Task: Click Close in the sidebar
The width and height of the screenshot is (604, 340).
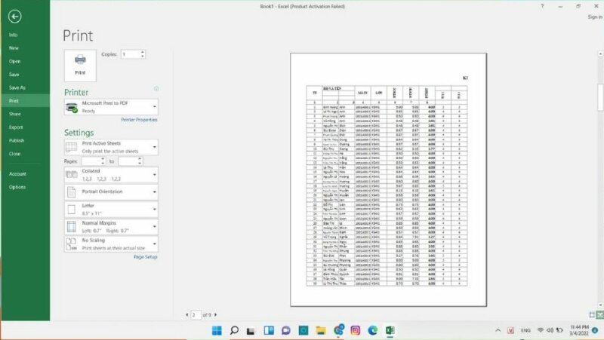Action: tap(14, 154)
